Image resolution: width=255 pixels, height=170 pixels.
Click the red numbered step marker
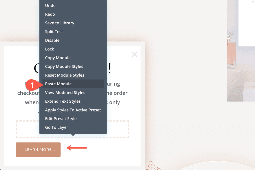click(33, 85)
